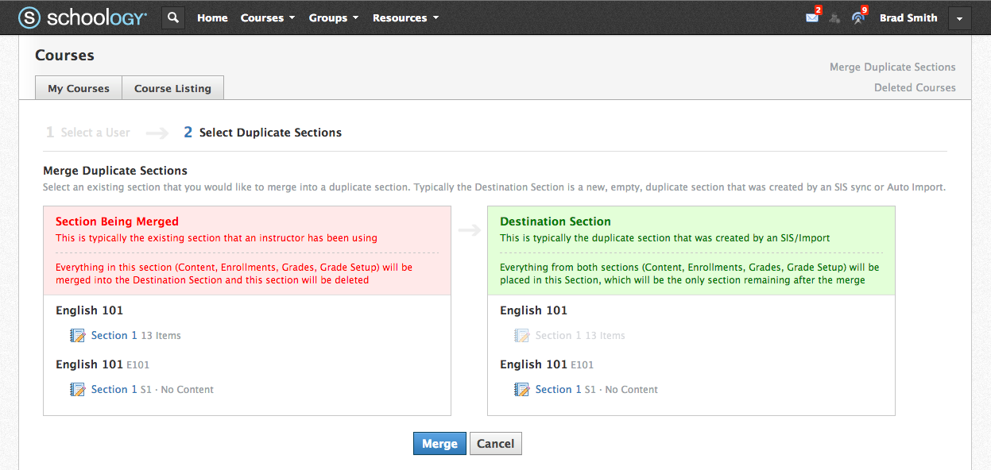The image size is (991, 470).
Task: Click the Schoology logo
Action: [83, 17]
